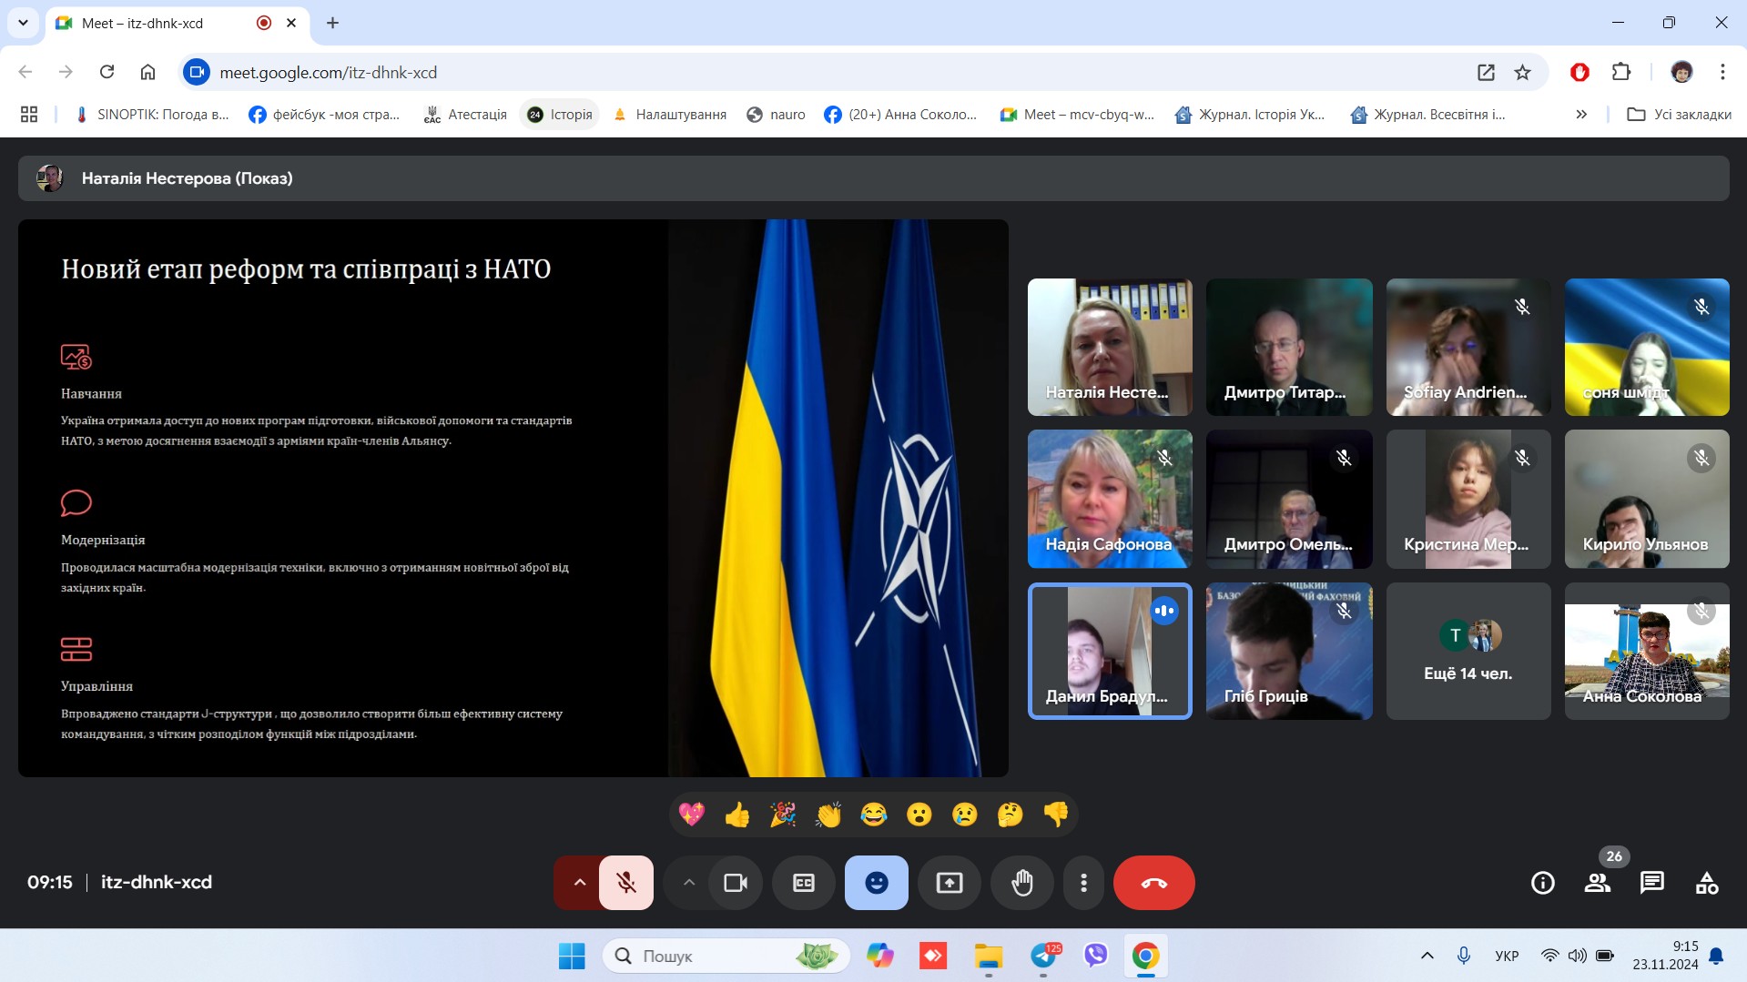
Task: Click the address bar URL
Action: (x=329, y=72)
